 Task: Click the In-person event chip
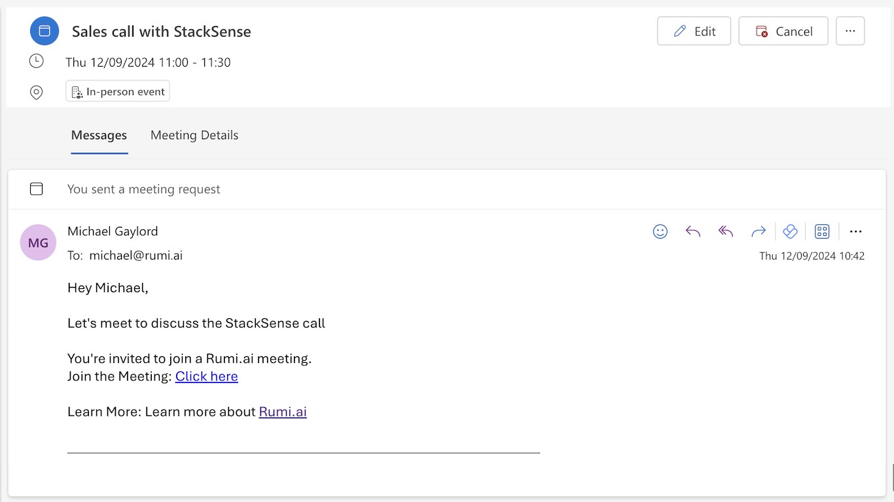[x=118, y=92]
